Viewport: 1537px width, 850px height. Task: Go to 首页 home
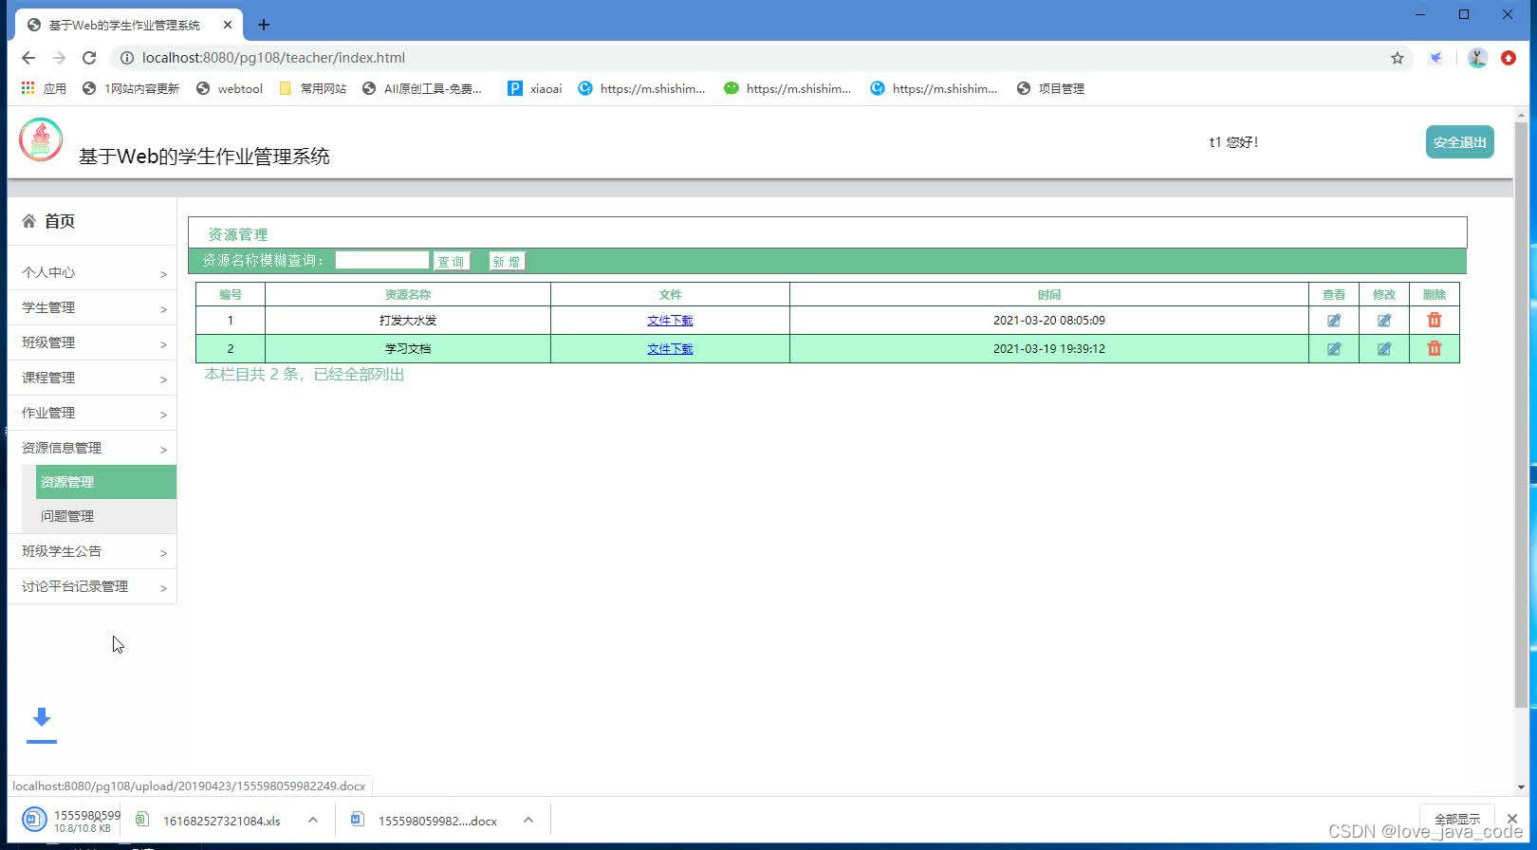pyautogui.click(x=48, y=221)
